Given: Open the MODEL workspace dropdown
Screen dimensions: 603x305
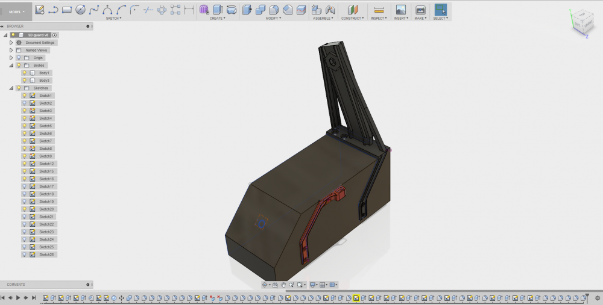Looking at the screenshot, I should (x=16, y=12).
